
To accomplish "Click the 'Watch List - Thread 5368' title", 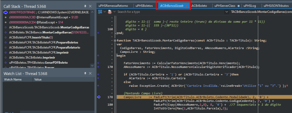I will tap(25, 74).
